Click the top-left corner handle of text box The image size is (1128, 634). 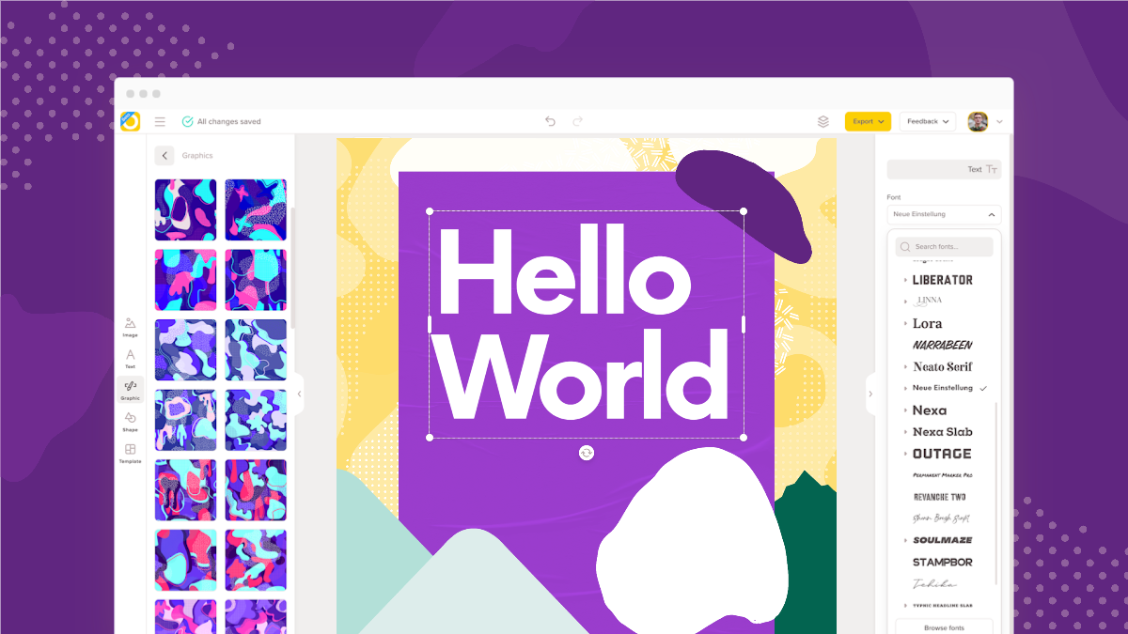click(430, 211)
